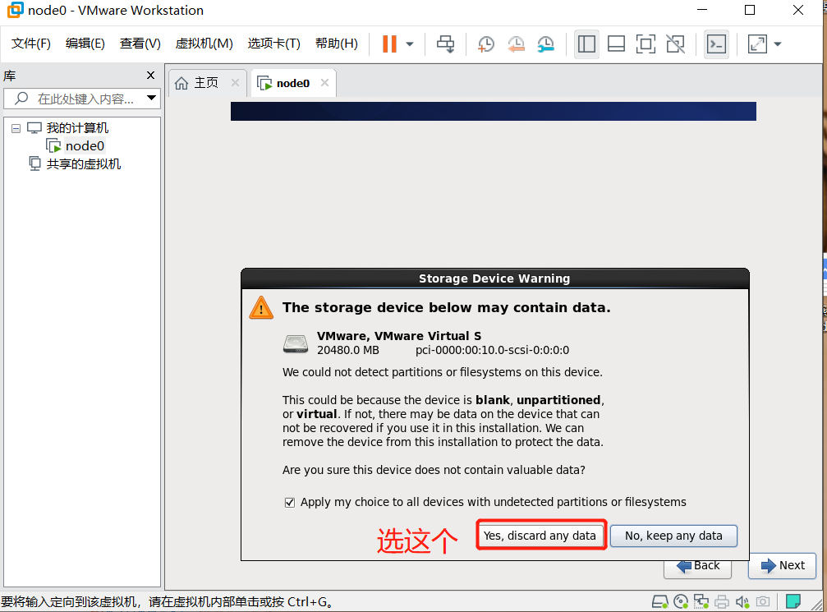This screenshot has height=612, width=827.
Task: Pause the virtual machine with the orange pause icon
Action: [389, 44]
